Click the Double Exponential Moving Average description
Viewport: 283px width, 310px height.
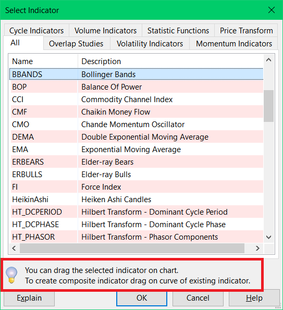(145, 137)
